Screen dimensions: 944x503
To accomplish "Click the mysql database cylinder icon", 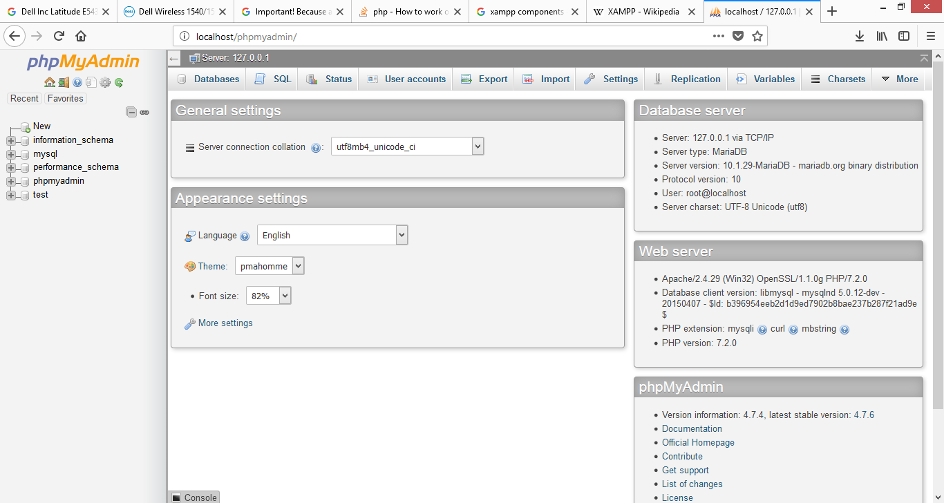I will pyautogui.click(x=25, y=154).
